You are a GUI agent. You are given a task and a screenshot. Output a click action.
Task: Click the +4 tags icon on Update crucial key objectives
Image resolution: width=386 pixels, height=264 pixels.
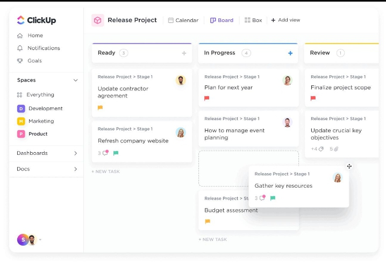pos(317,149)
